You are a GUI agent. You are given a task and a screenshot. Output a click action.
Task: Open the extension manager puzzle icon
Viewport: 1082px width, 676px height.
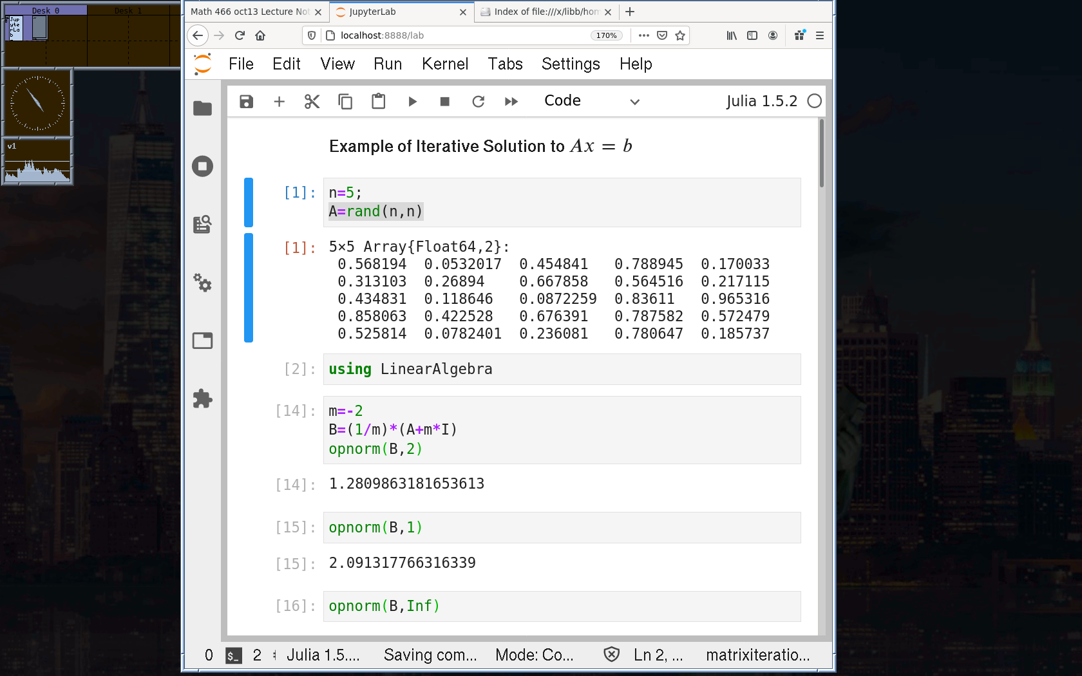pos(202,399)
